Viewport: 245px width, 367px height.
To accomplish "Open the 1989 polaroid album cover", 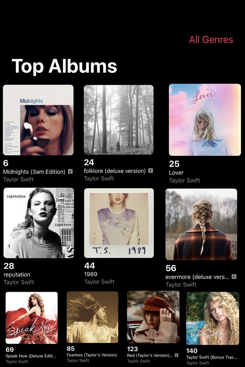I will pos(119,223).
